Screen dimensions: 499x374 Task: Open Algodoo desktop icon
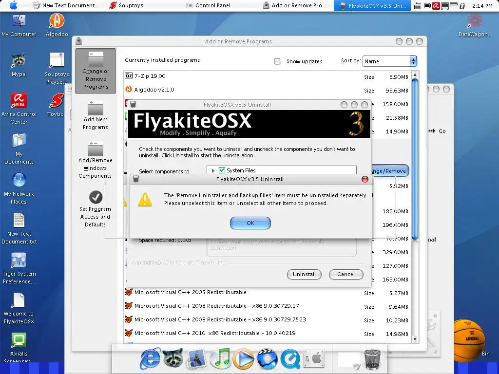coord(57,26)
